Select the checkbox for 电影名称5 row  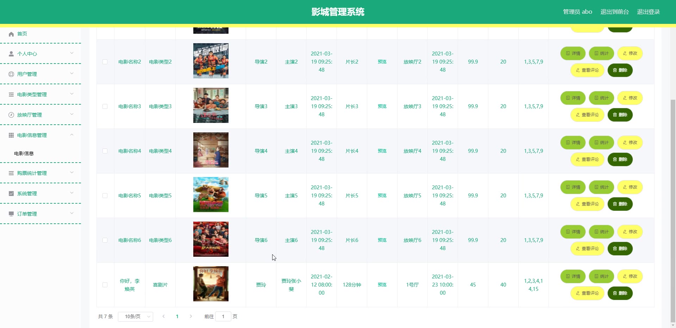(x=105, y=196)
